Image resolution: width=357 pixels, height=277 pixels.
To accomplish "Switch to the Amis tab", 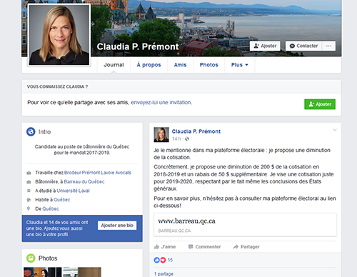I will [180, 65].
